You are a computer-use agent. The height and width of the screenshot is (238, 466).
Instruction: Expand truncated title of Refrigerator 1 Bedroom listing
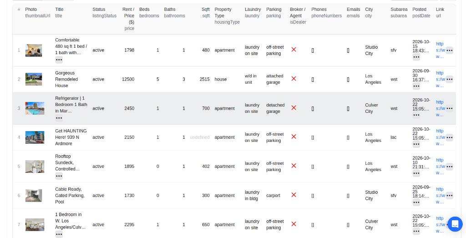[59, 118]
